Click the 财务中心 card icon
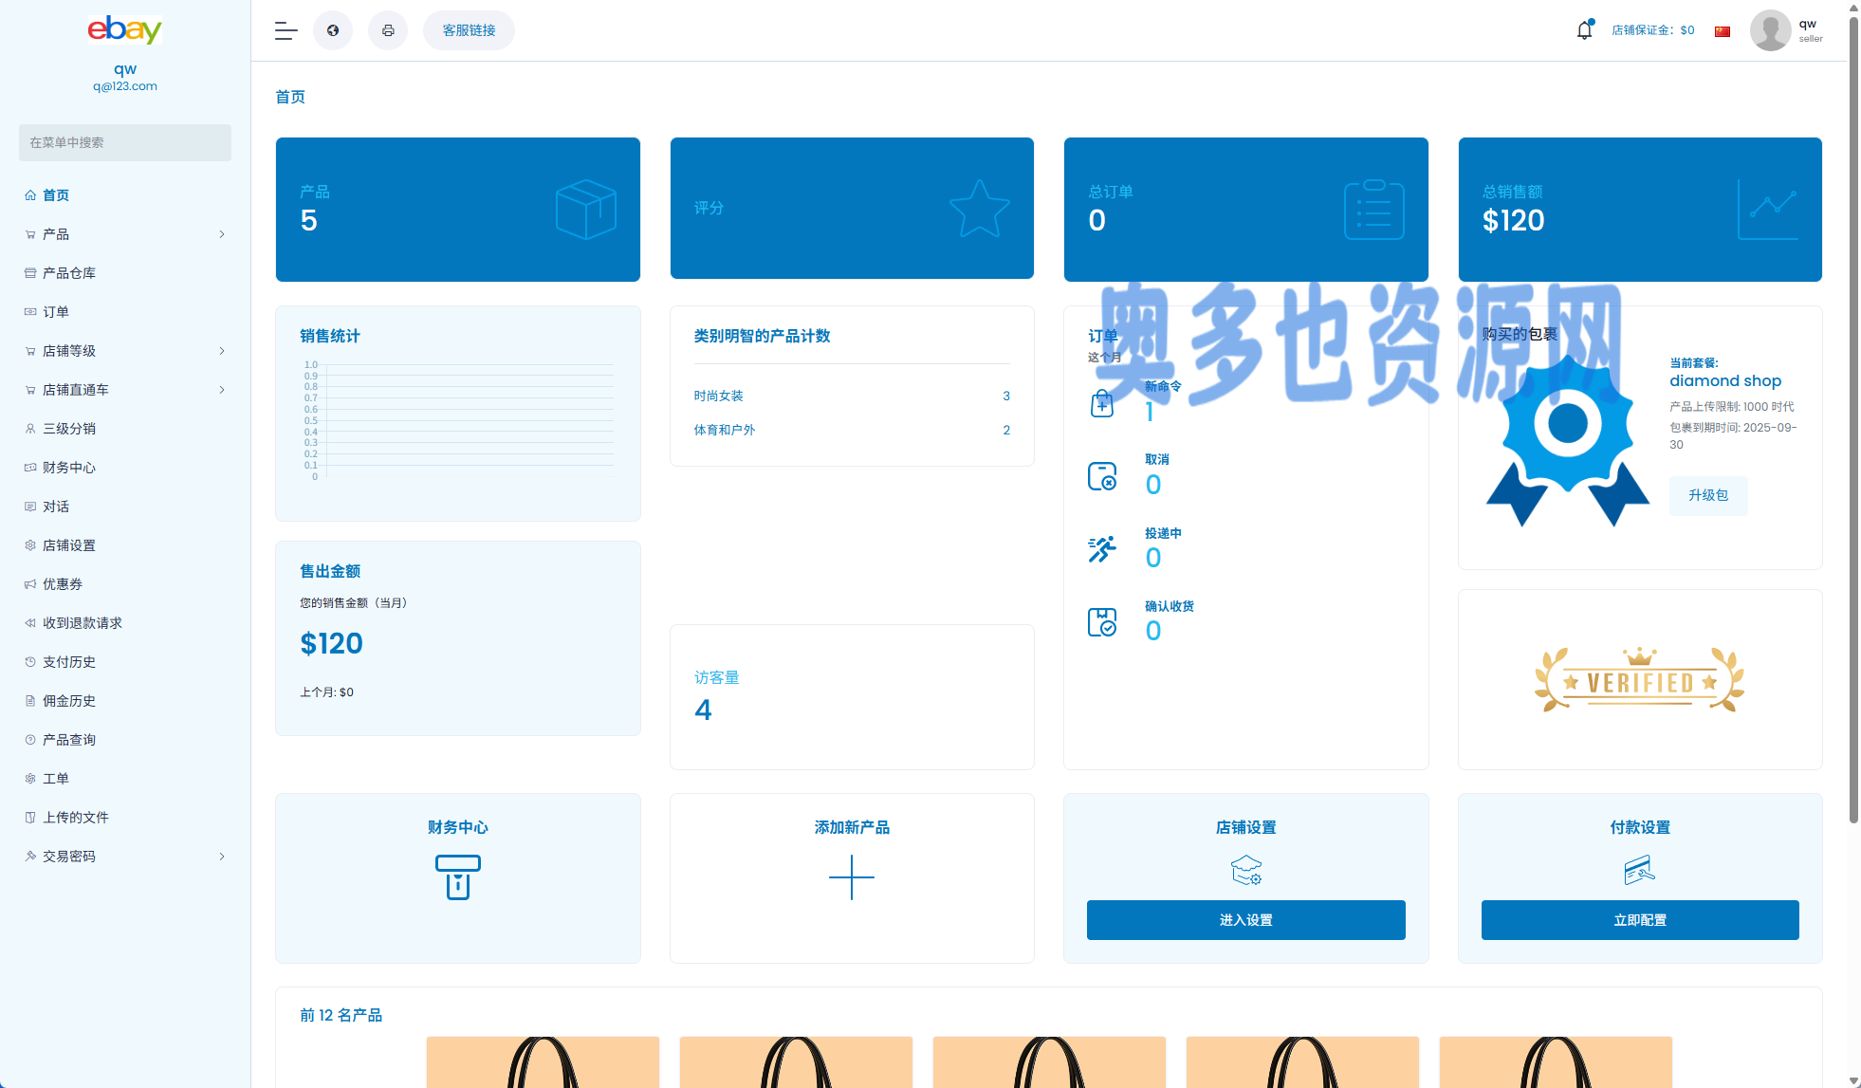This screenshot has width=1861, height=1088. (457, 876)
